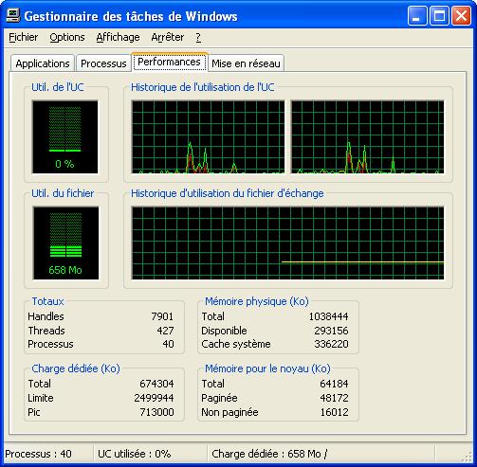The width and height of the screenshot is (477, 467).
Task: Click the CPU usage 0 % gauge
Action: [64, 136]
